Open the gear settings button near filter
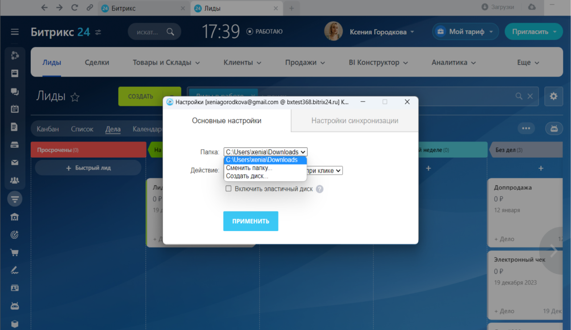The width and height of the screenshot is (571, 330). pyautogui.click(x=554, y=96)
